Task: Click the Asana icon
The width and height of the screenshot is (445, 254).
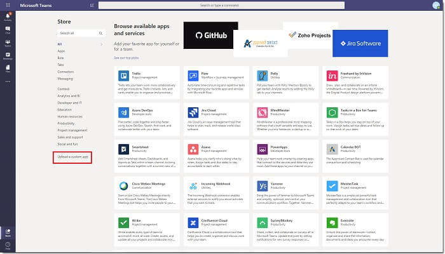Action: [193, 149]
